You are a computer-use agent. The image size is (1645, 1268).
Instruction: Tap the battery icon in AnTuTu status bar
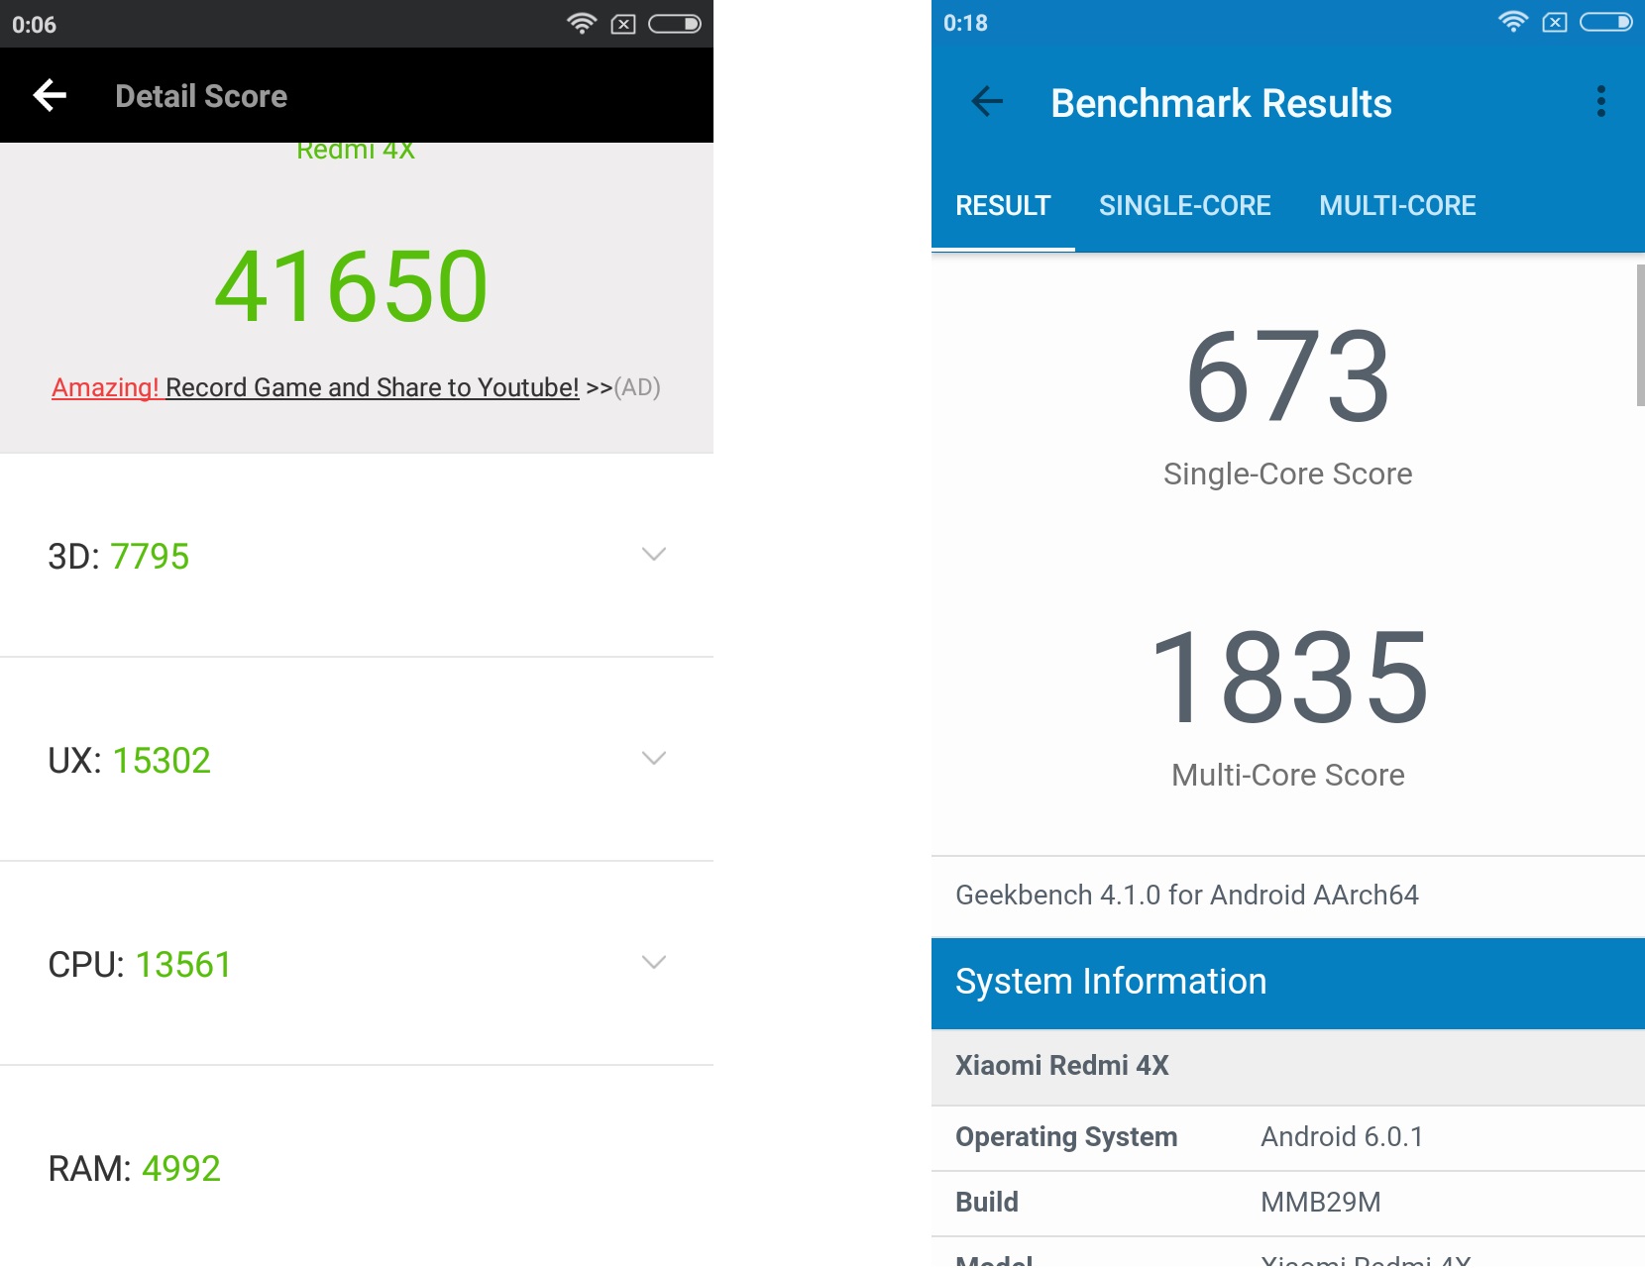point(675,24)
